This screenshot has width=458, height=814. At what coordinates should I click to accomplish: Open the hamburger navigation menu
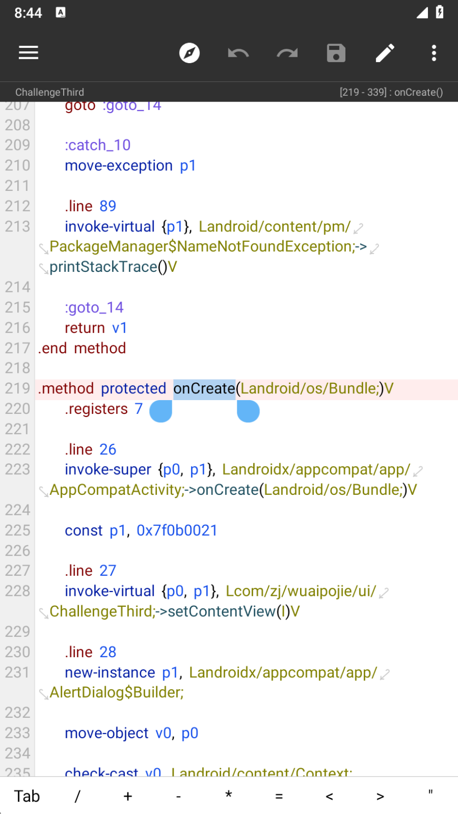pos(29,53)
